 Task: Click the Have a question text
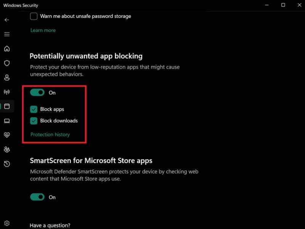pyautogui.click(x=50, y=225)
